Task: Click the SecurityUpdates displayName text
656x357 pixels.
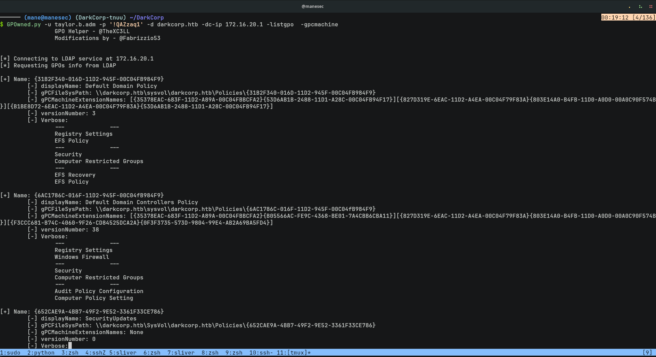Action: point(111,319)
